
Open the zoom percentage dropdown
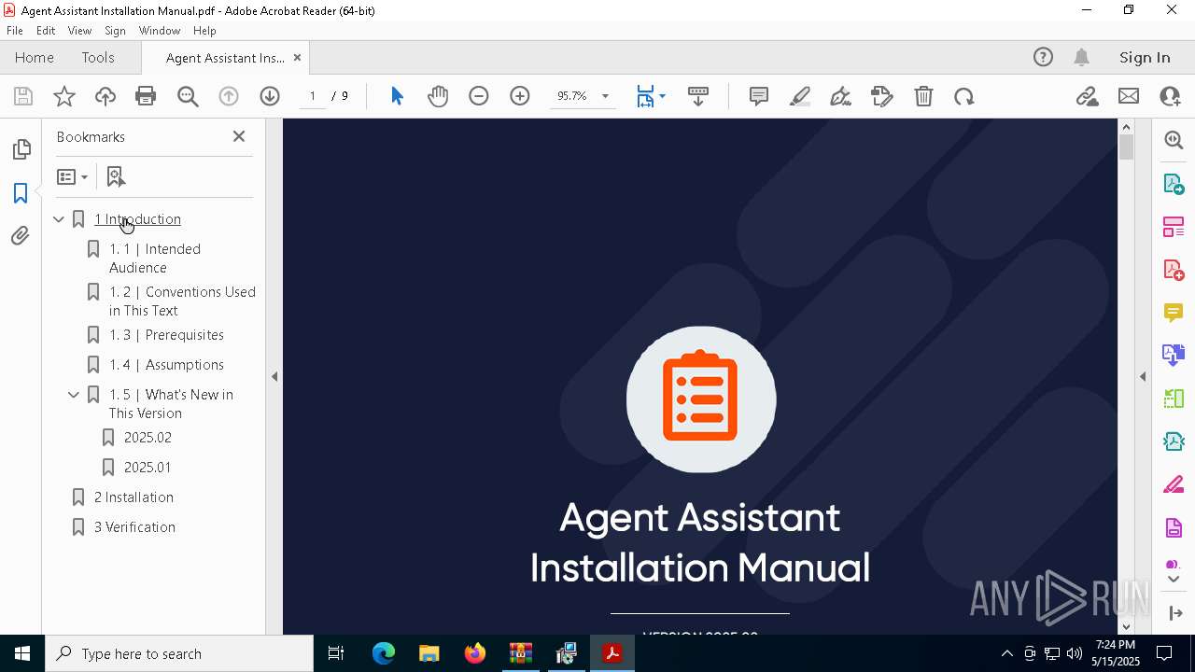click(605, 96)
